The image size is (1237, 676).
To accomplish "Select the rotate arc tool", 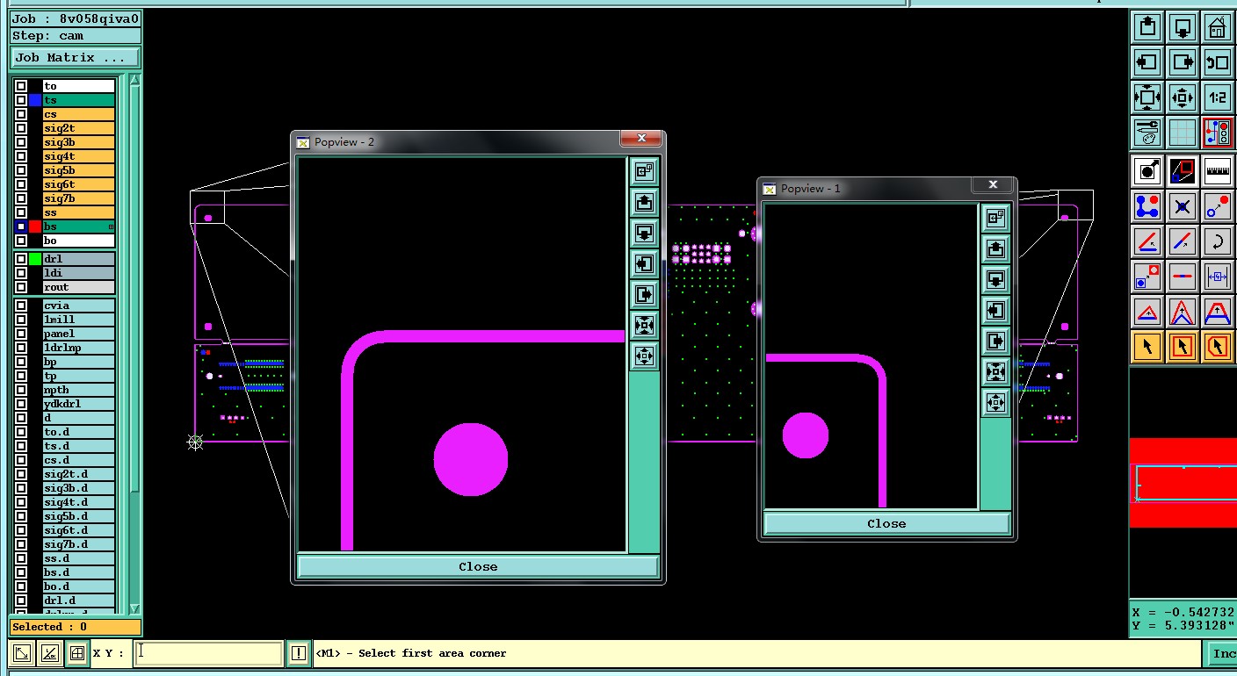I will (x=1218, y=241).
